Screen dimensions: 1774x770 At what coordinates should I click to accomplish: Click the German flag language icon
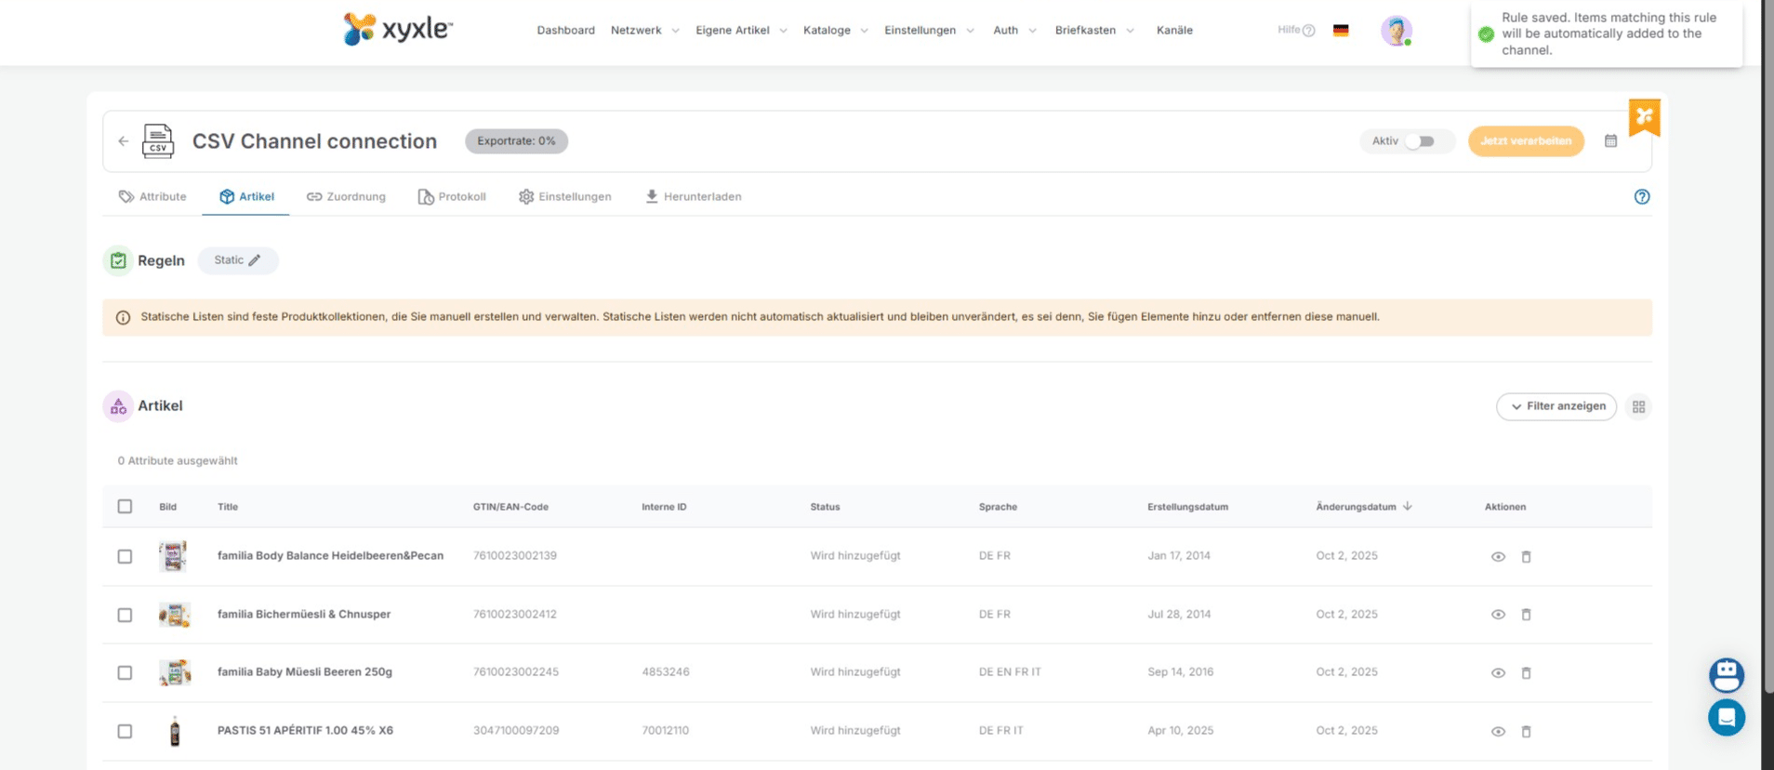1340,31
